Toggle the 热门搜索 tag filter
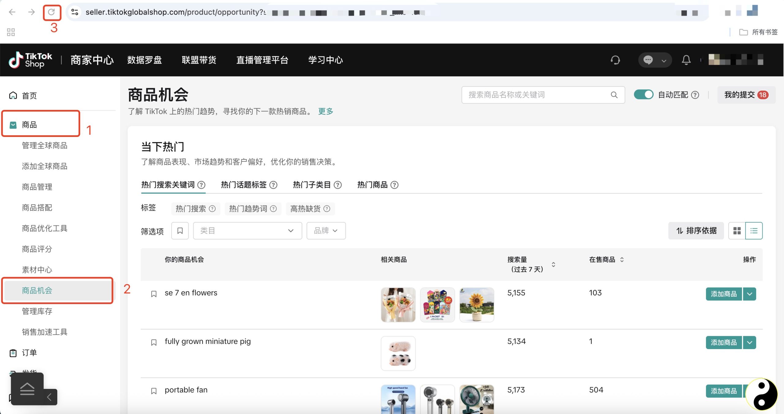 pos(195,209)
